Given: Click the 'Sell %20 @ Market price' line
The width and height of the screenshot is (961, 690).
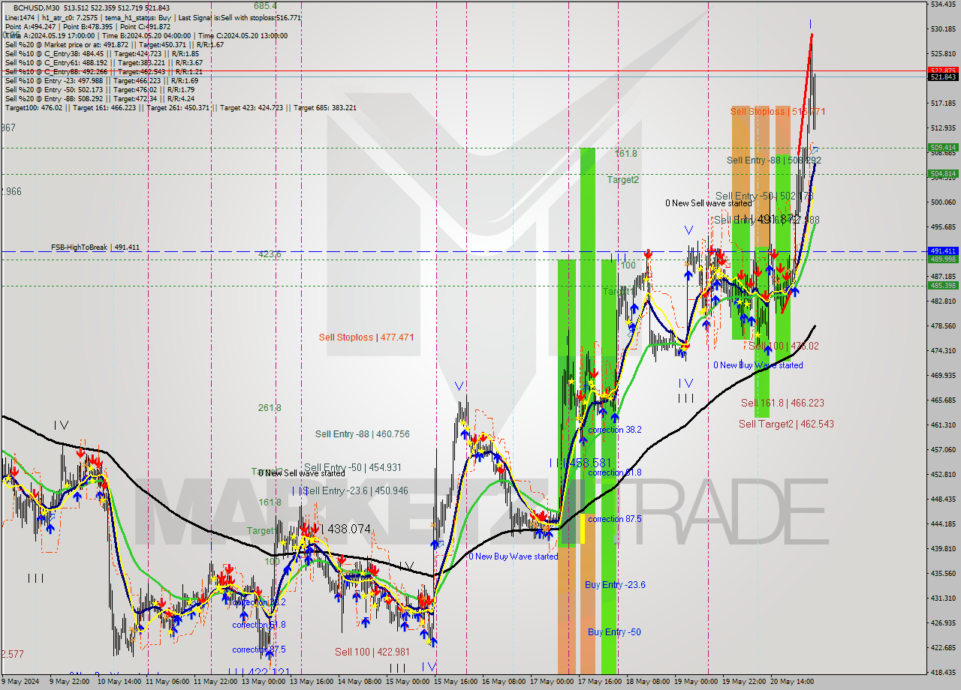Looking at the screenshot, I should coord(114,44).
